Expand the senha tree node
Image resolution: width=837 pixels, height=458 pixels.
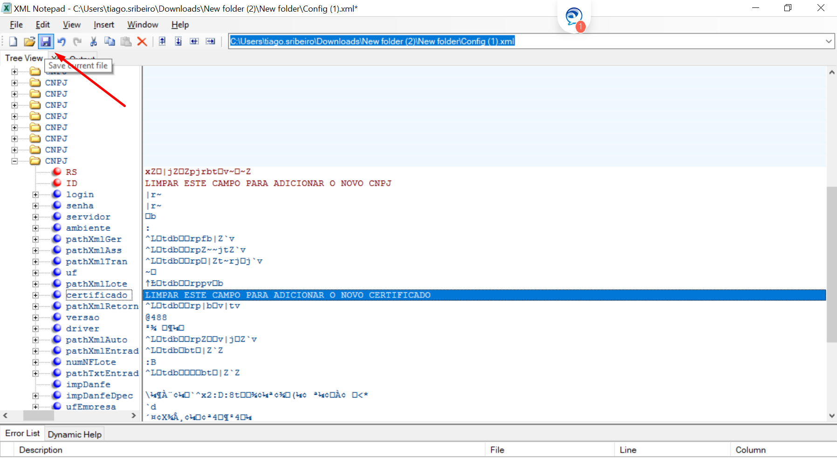click(35, 206)
